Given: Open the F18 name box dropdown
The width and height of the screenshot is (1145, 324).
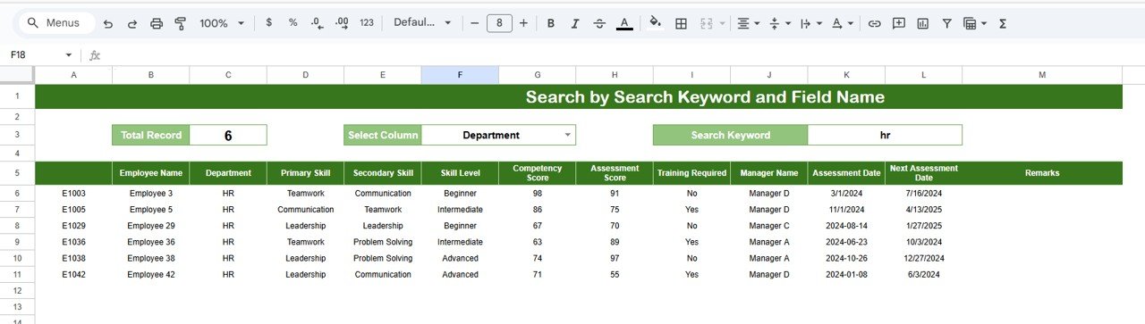Looking at the screenshot, I should (69, 55).
